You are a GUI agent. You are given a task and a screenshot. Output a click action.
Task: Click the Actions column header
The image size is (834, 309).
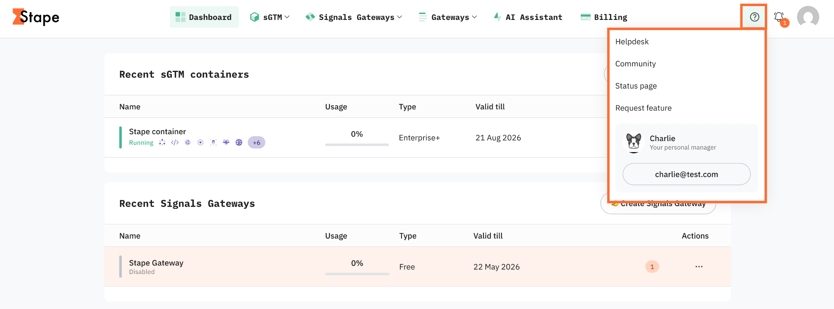[695, 236]
